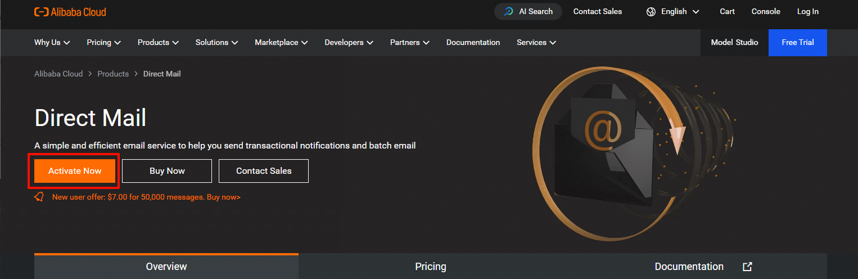Click the Contact Sales button under Direct Mail

coord(264,171)
